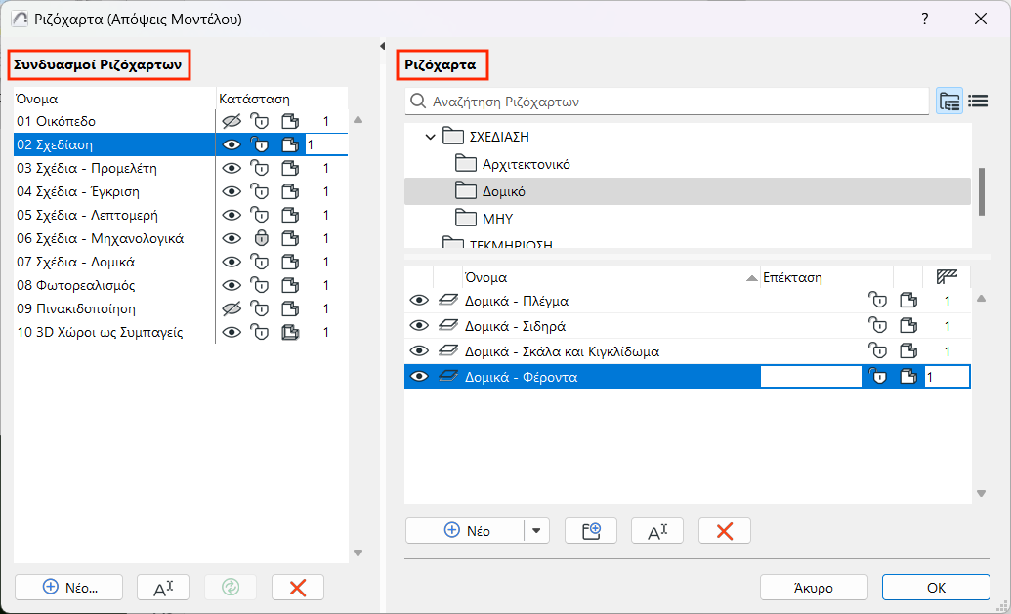1011x614 pixels.
Task: Delete selected layer combination with red X
Action: pyautogui.click(x=298, y=587)
